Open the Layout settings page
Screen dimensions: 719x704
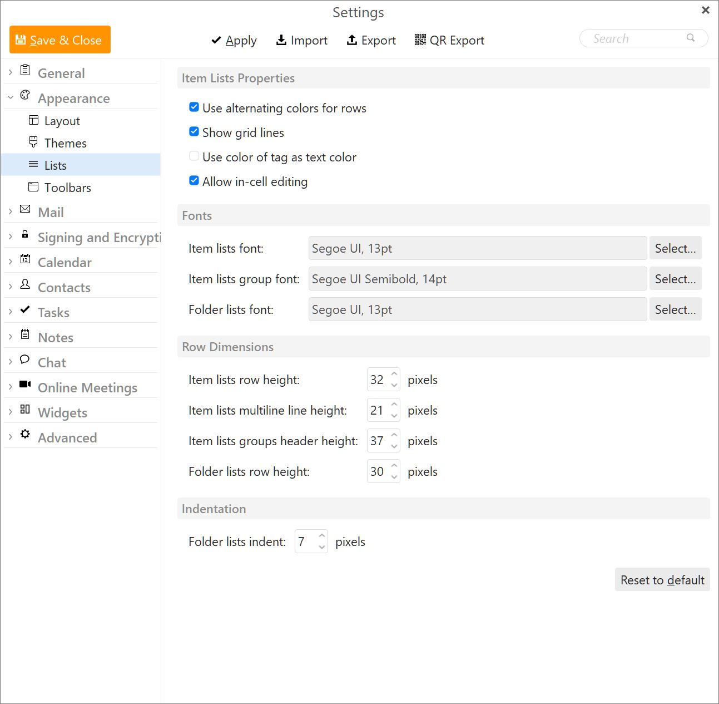[81, 120]
